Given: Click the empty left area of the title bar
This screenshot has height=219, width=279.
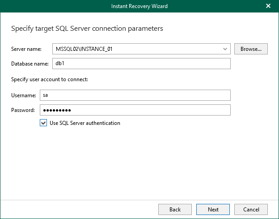Looking at the screenshot, I should coord(45,6).
